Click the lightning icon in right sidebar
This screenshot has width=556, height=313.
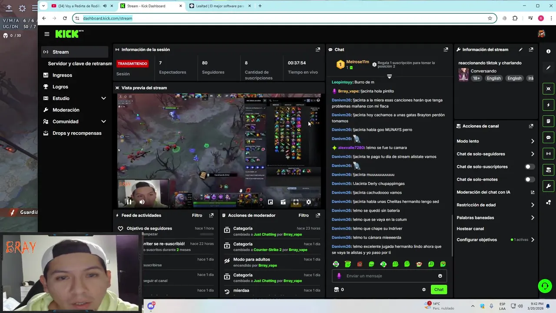(548, 105)
